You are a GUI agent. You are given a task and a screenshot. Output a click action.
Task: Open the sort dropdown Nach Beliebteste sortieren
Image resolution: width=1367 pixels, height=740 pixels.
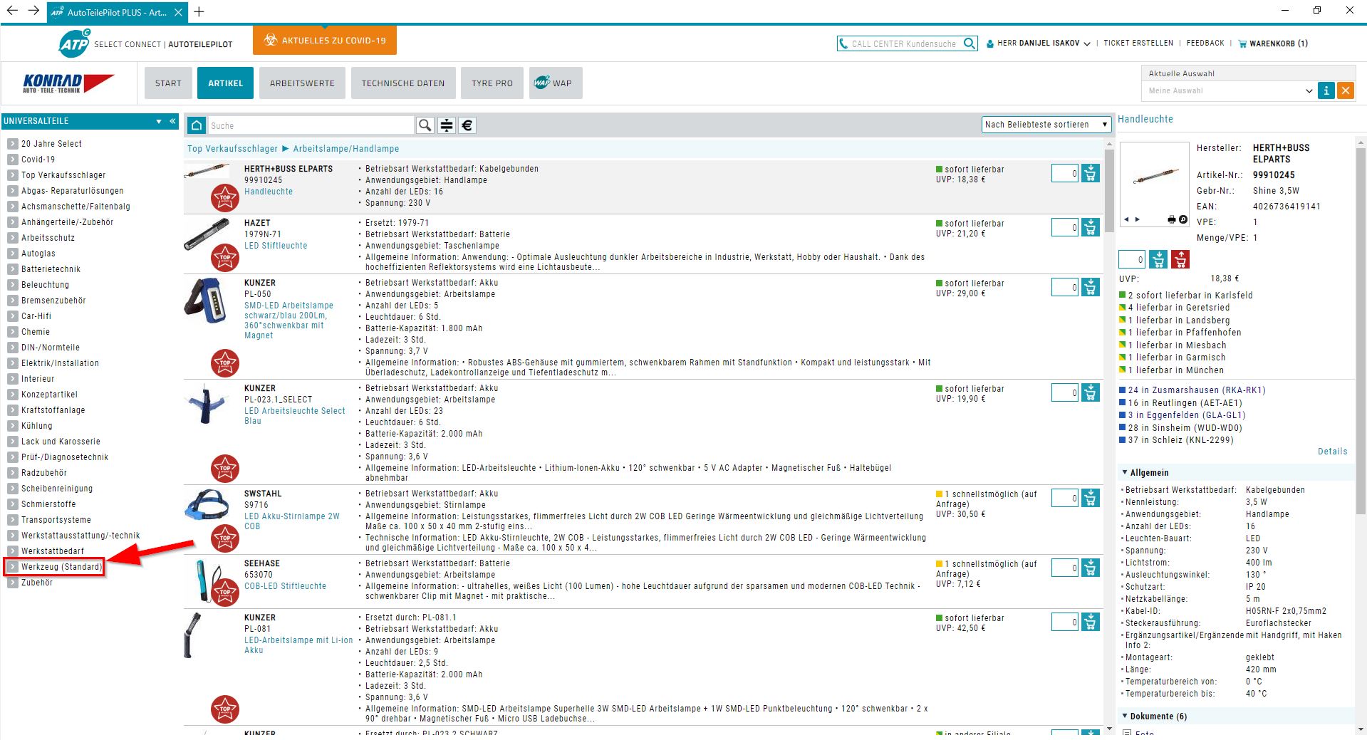[x=1046, y=125]
